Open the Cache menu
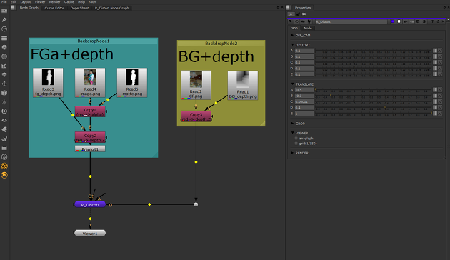This screenshot has width=450, height=260. pos(69,1)
